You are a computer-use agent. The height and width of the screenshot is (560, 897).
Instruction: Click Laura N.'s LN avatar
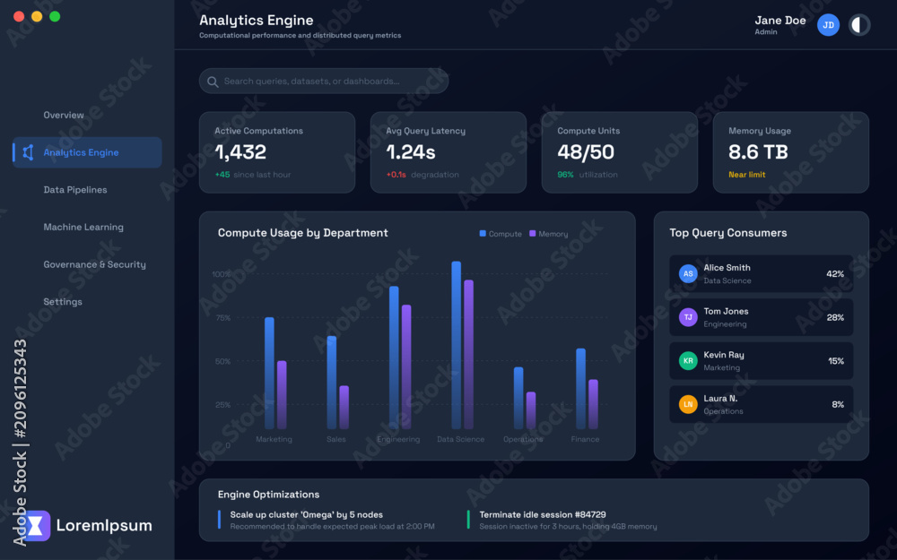point(688,404)
